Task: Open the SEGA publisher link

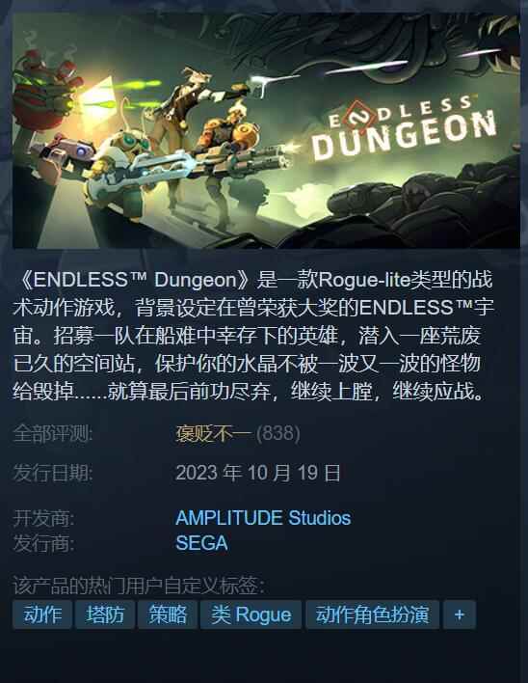Action: click(201, 543)
